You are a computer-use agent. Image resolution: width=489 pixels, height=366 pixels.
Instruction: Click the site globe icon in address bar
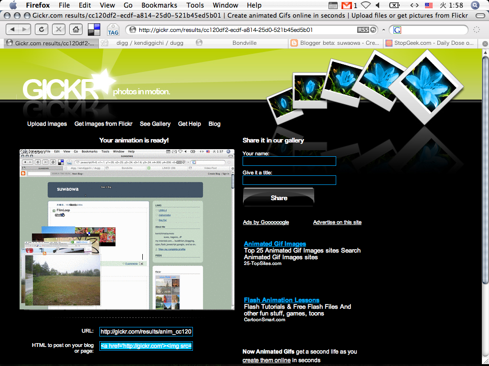pos(133,30)
